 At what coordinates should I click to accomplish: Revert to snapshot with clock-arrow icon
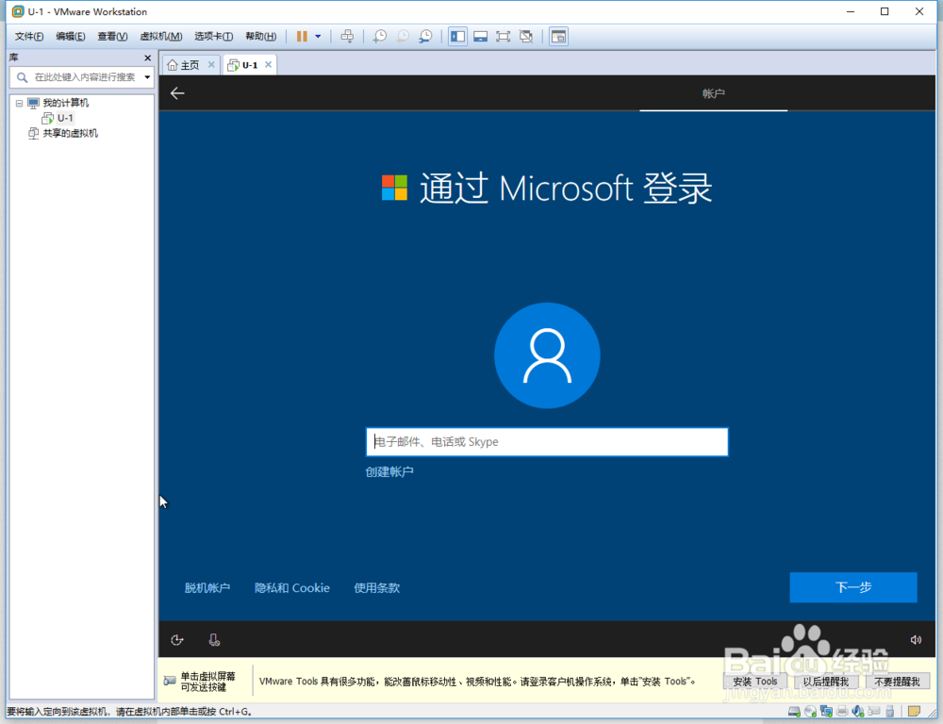point(403,37)
